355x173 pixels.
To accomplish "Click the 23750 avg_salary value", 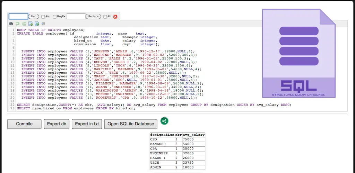I will click(193, 163).
